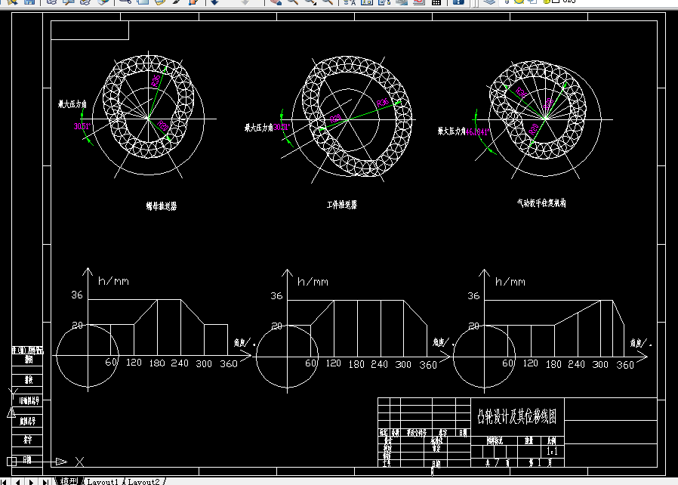Select 最大压力角 label beside middle cam
The height and width of the screenshot is (485, 678).
[x=258, y=128]
